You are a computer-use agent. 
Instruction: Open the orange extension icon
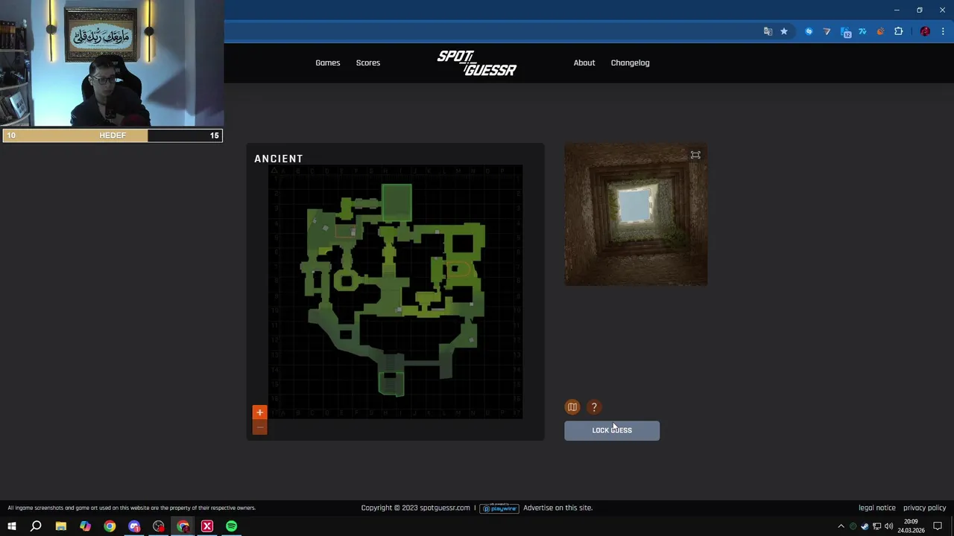pos(880,31)
